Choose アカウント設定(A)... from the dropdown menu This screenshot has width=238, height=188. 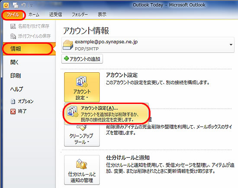pyautogui.click(x=106, y=113)
